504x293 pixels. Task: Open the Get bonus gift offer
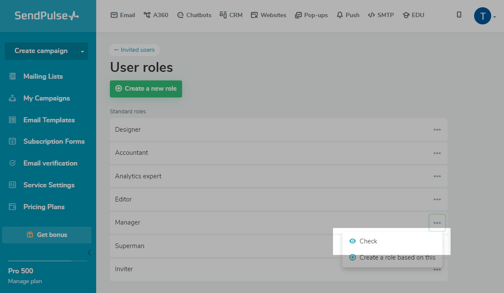coord(47,235)
